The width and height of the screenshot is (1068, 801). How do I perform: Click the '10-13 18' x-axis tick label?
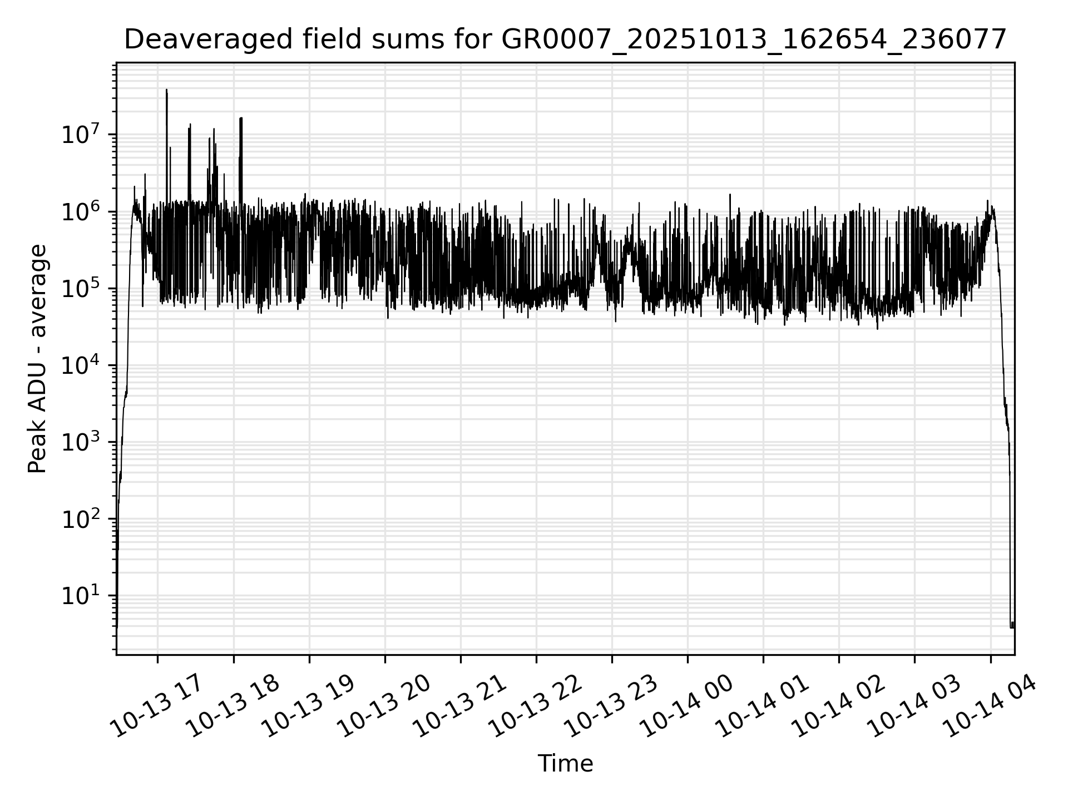pos(232,706)
